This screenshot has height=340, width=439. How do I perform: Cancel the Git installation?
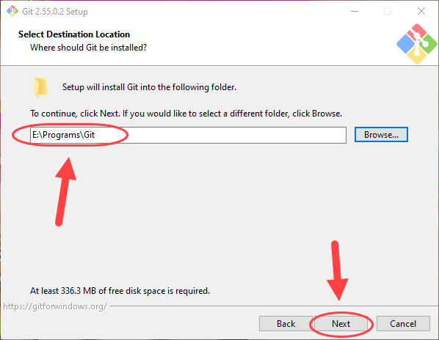click(403, 324)
